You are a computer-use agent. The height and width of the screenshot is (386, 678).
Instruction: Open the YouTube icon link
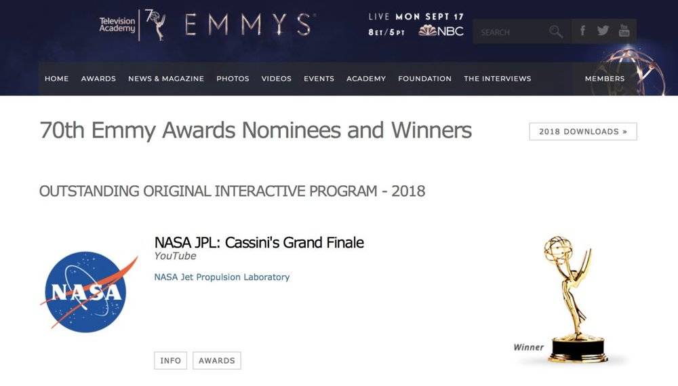[624, 31]
